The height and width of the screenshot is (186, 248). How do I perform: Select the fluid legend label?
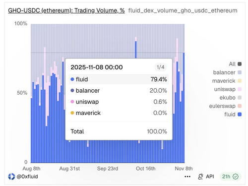coord(230,115)
